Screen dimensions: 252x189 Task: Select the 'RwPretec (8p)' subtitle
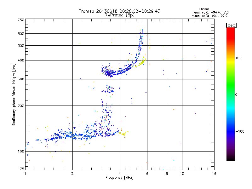119,15
